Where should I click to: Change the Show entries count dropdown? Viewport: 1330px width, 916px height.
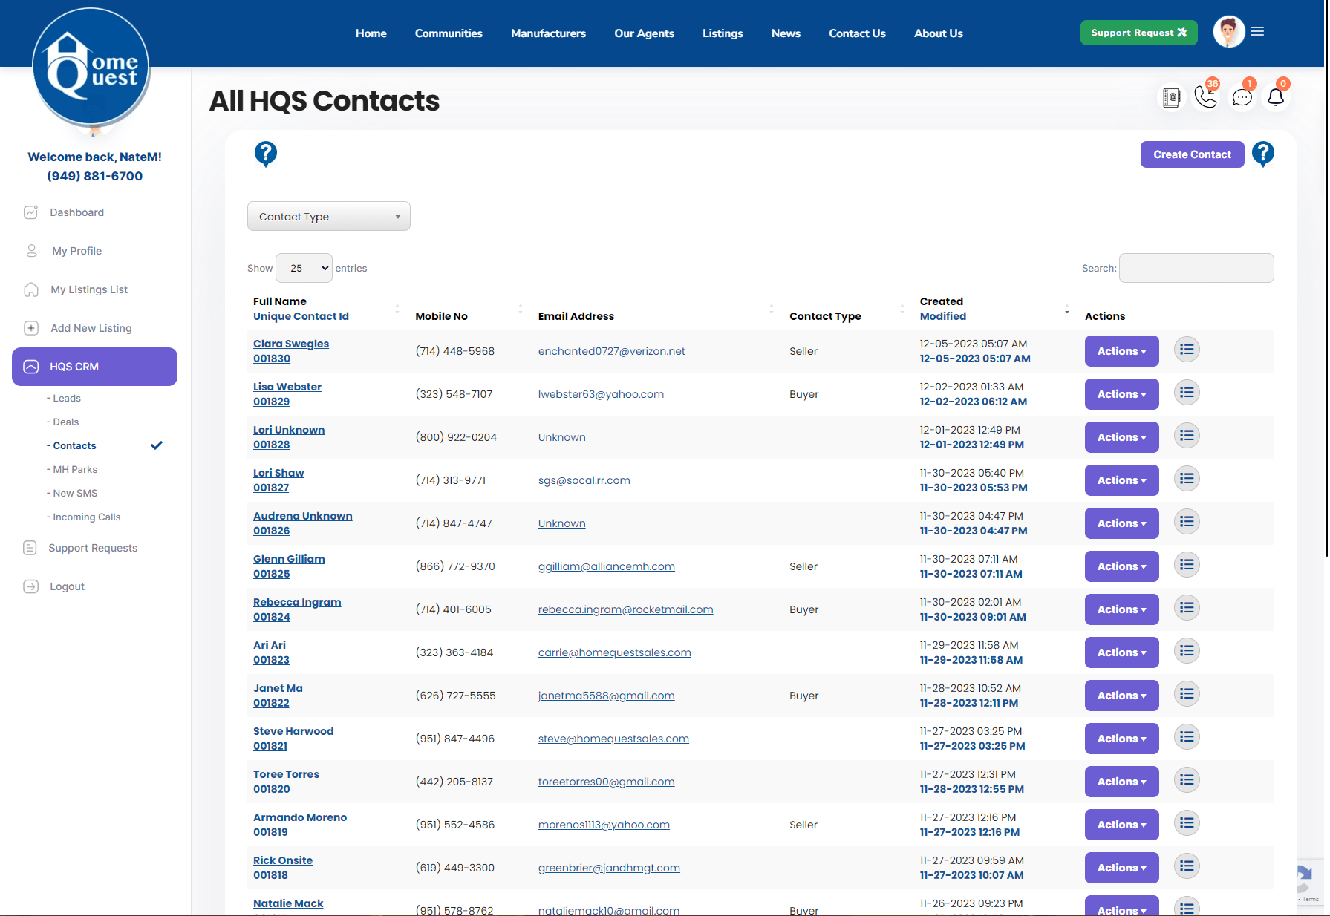coord(303,268)
